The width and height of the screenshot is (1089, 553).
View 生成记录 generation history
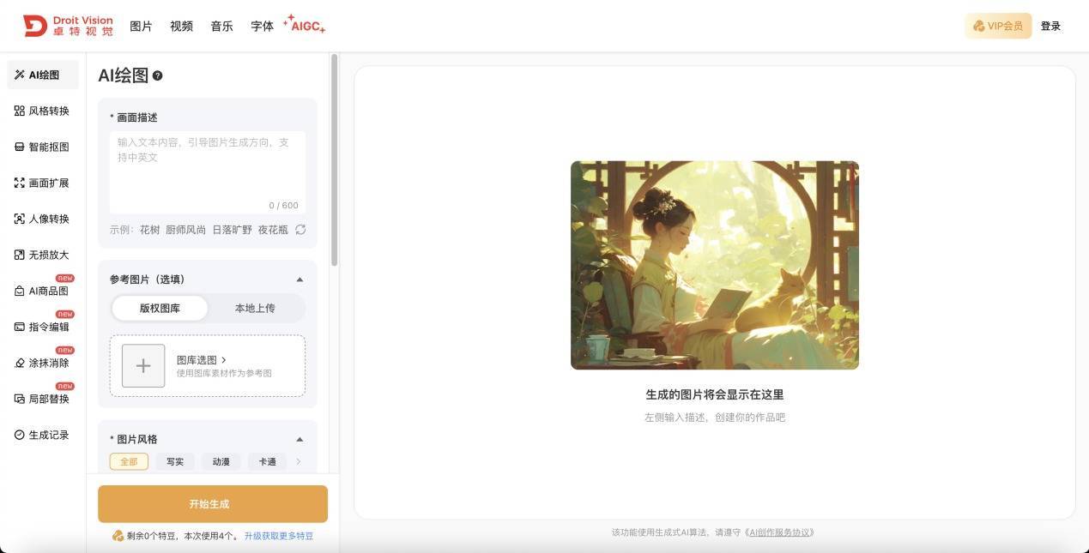click(x=42, y=435)
